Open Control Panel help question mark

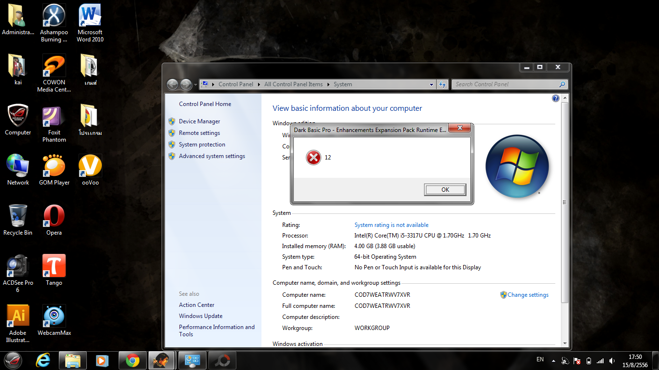(555, 98)
